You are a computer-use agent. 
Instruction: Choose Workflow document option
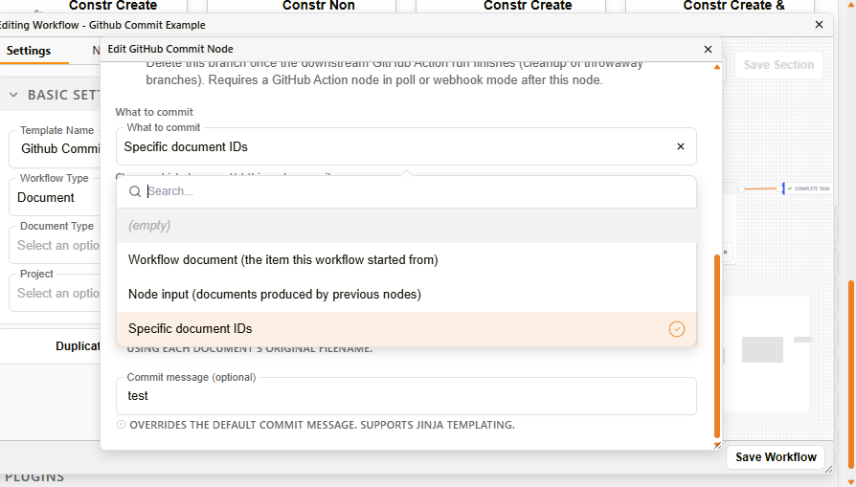407,259
